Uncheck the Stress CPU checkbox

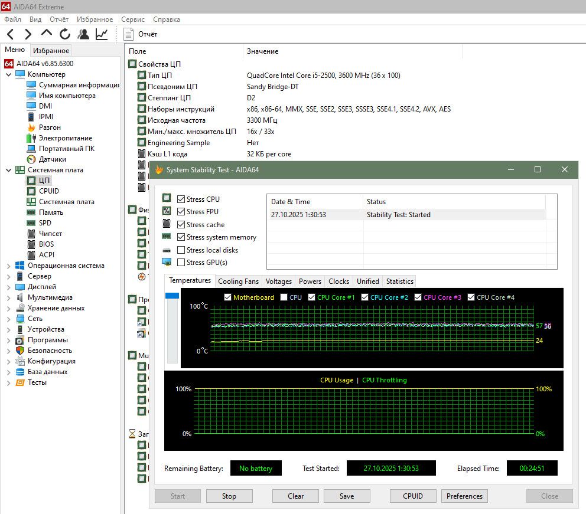[x=181, y=199]
